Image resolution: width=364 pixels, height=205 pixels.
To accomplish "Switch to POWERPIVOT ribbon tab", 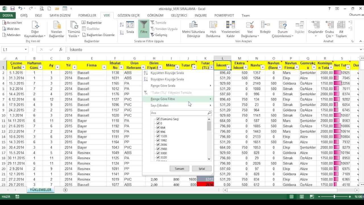I will (224, 15).
